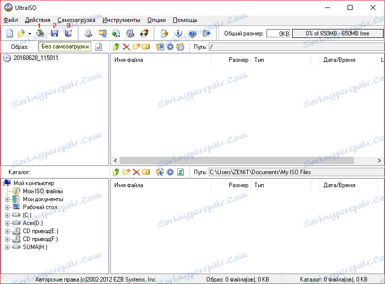Viewport: 385px width, 284px height.
Task: Click the Make CD/DVD image icon
Action: 88,33
